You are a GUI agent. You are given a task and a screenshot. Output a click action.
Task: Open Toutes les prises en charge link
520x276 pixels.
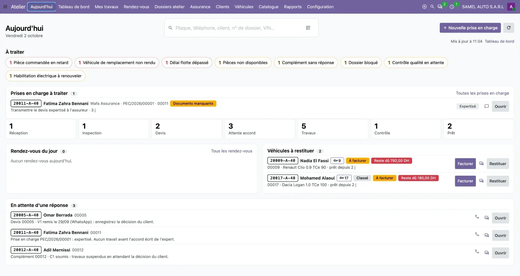click(x=482, y=93)
